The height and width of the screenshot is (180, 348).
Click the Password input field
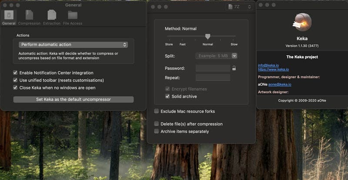213,68
